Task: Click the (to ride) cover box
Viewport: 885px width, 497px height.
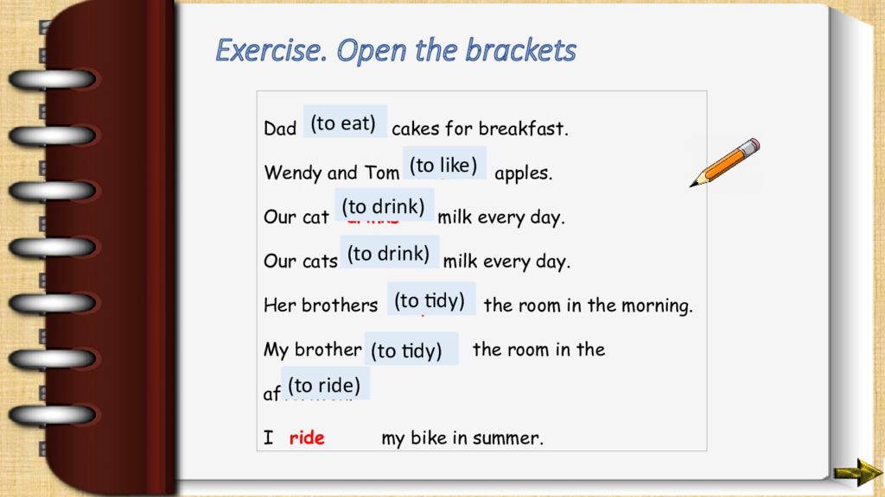Action: [325, 384]
